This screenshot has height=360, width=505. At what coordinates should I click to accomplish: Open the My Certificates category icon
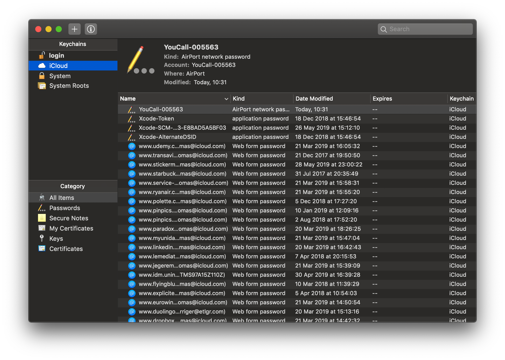42,228
